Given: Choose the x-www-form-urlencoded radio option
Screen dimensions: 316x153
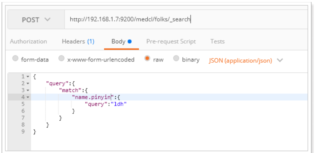Looking at the screenshot, I should tap(61, 58).
